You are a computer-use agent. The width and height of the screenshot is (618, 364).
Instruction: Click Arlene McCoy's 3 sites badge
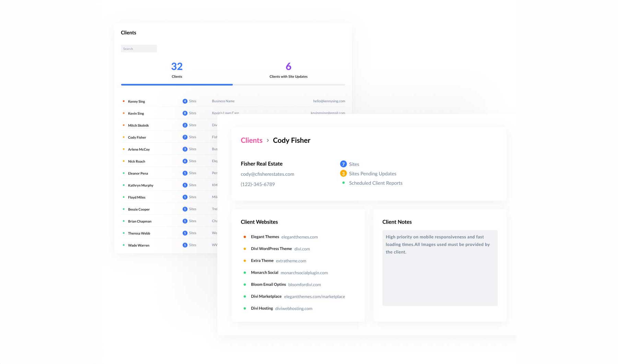click(x=185, y=149)
